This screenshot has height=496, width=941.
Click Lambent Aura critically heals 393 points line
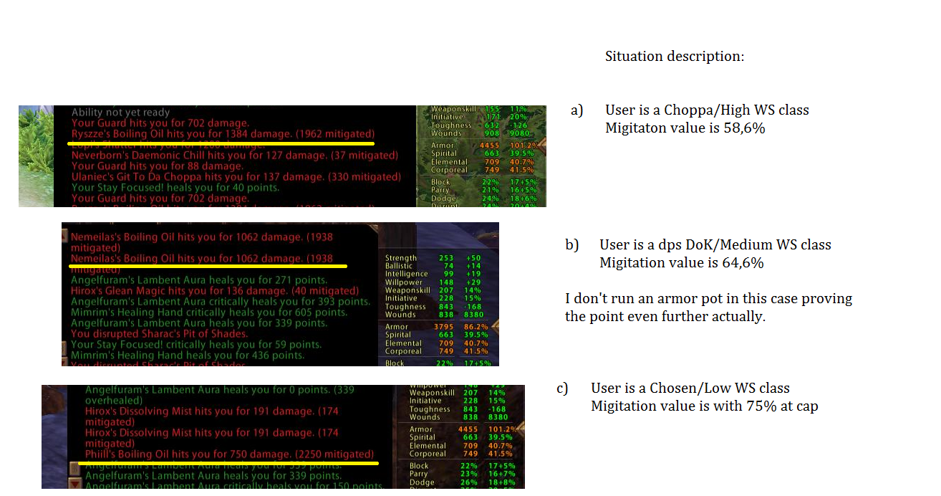point(220,302)
